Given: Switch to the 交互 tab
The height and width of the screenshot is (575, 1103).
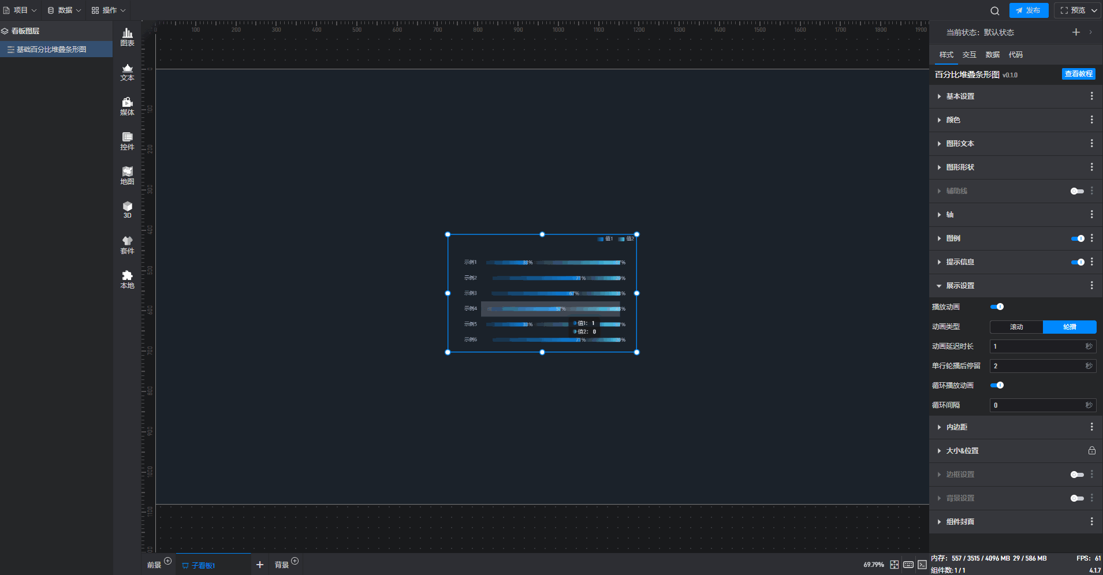Looking at the screenshot, I should coord(969,55).
